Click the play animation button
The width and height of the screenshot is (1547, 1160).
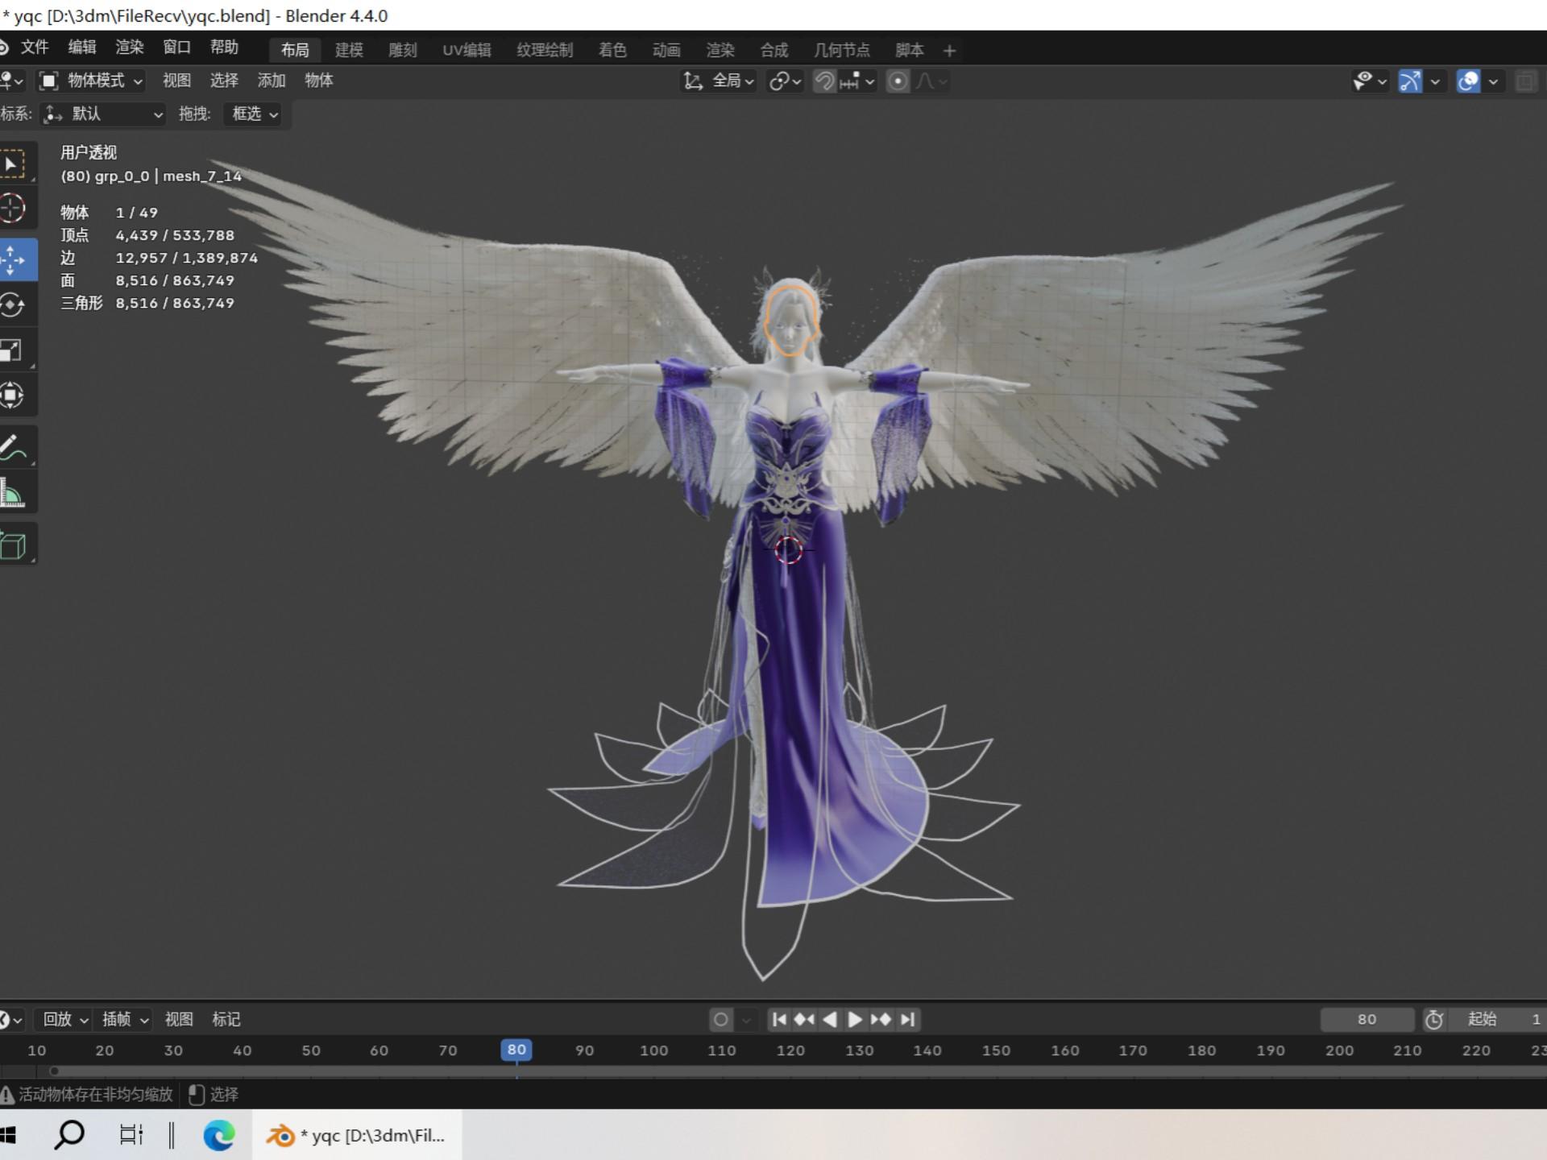(x=855, y=1020)
